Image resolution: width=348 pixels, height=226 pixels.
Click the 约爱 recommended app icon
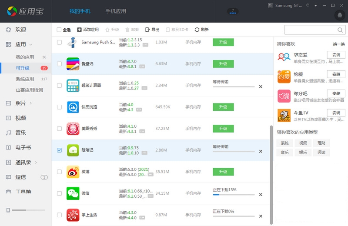[x=284, y=76]
